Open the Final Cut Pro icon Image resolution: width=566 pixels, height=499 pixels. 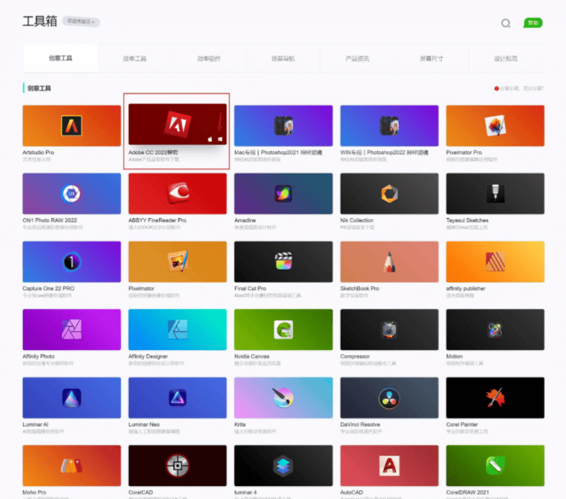[283, 261]
